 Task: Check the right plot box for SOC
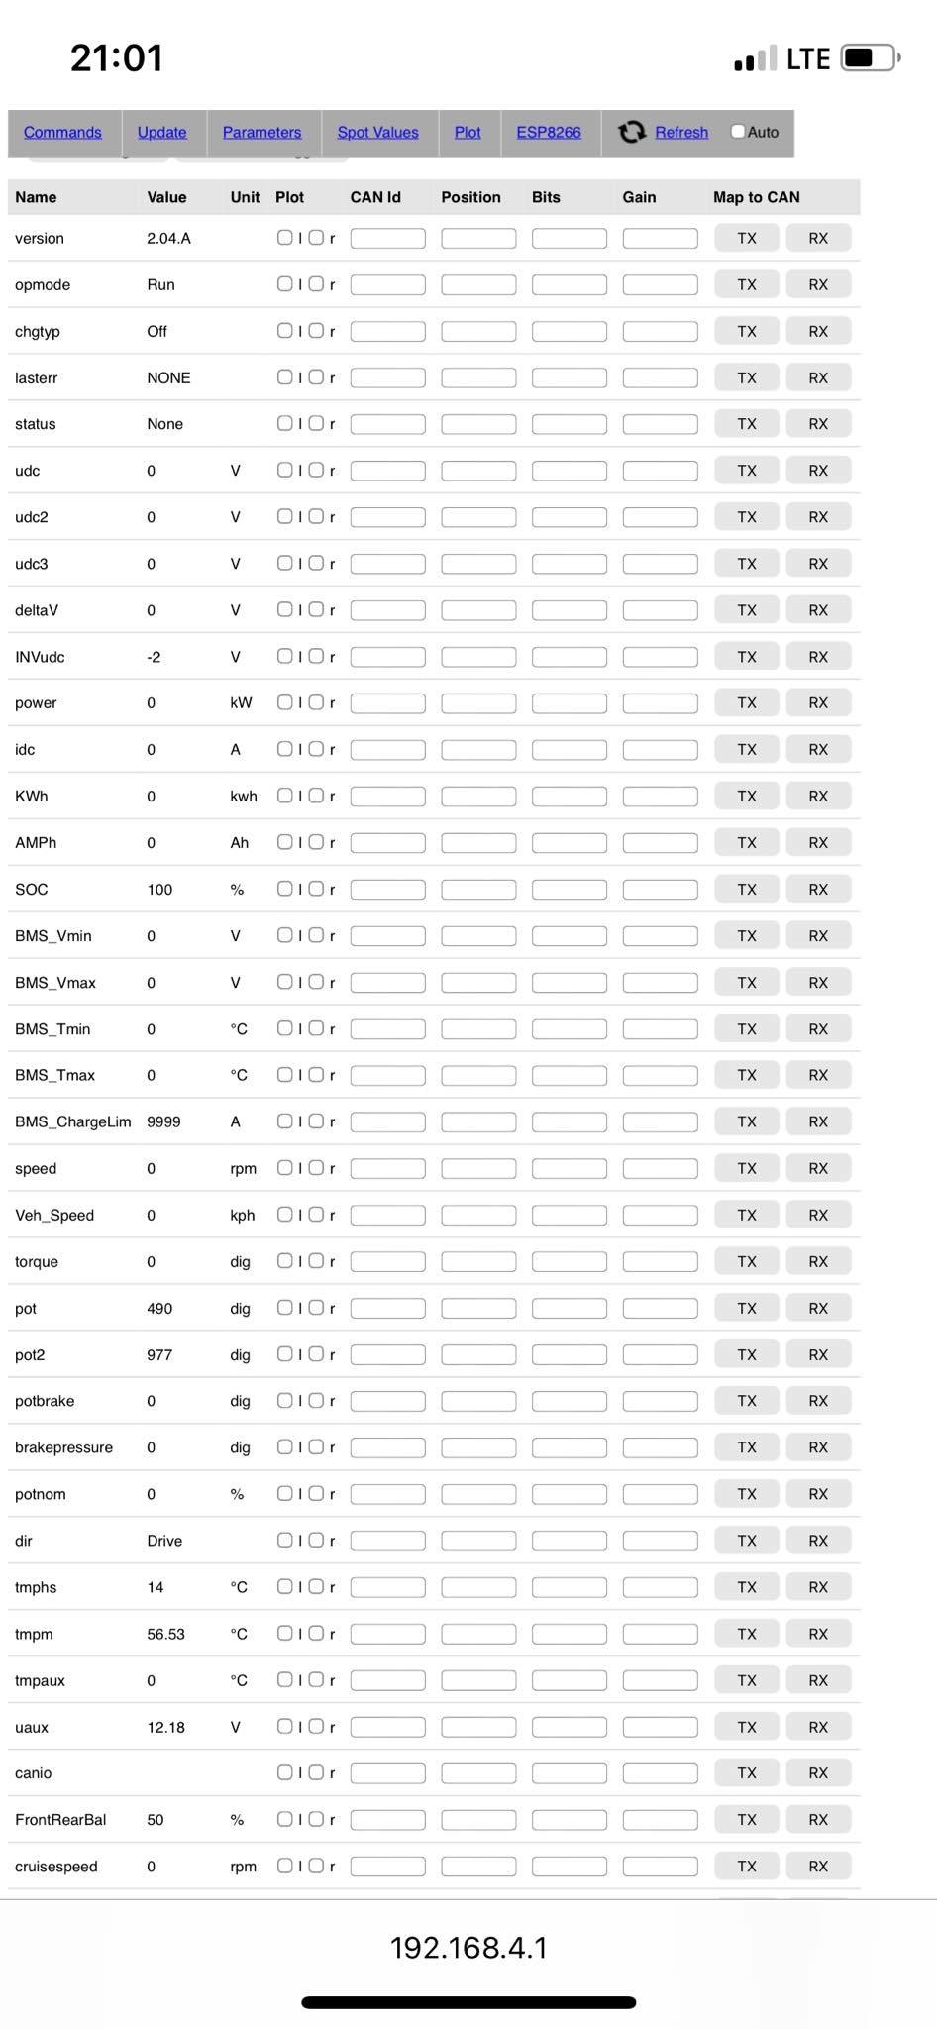click(316, 889)
